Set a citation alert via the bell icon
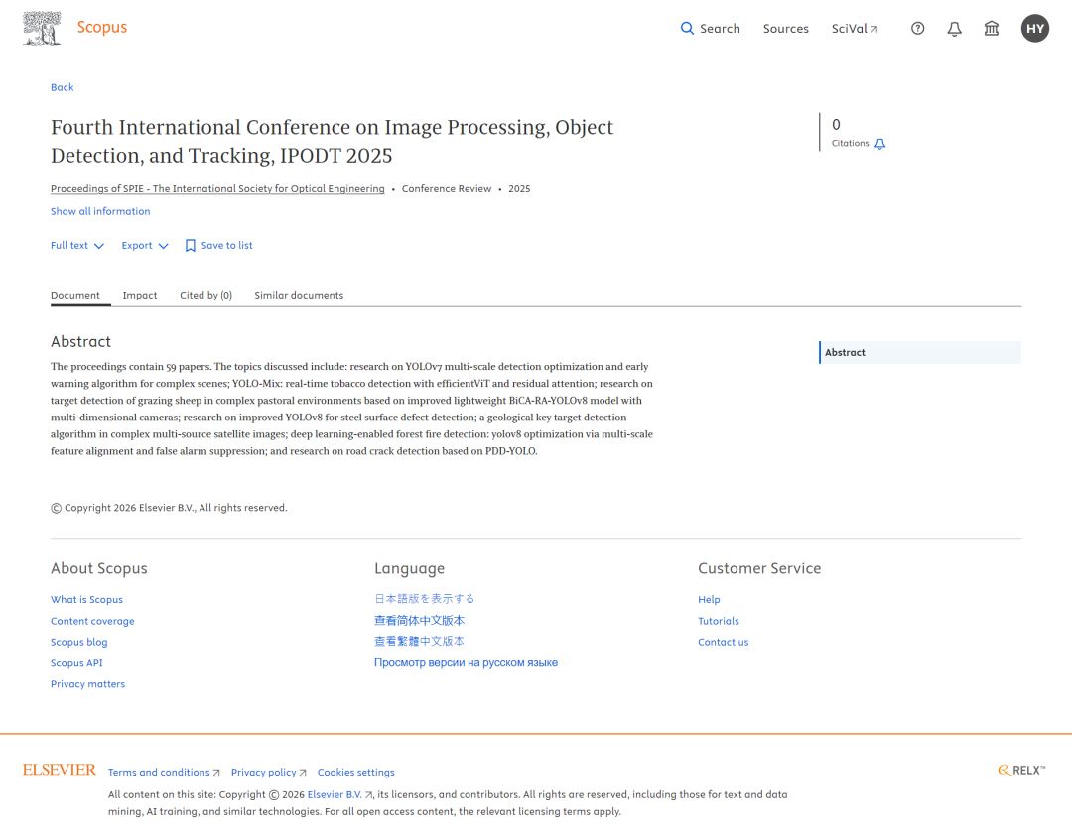 [879, 144]
